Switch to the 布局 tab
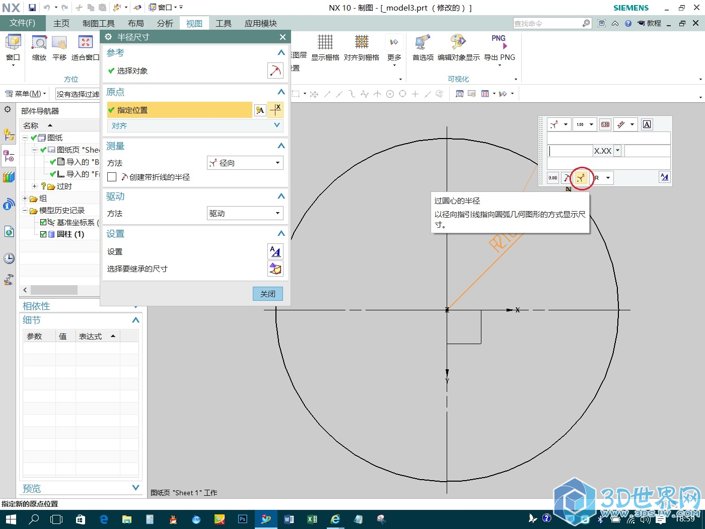 click(136, 23)
